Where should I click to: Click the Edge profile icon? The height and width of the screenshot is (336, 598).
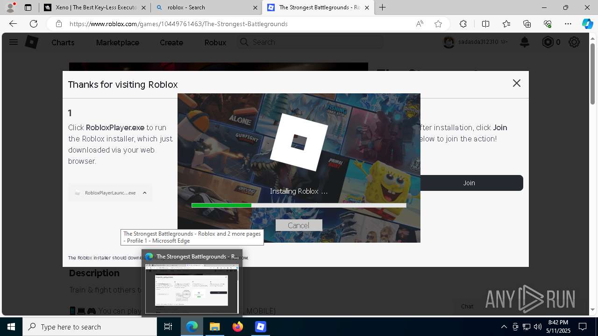click(x=10, y=7)
